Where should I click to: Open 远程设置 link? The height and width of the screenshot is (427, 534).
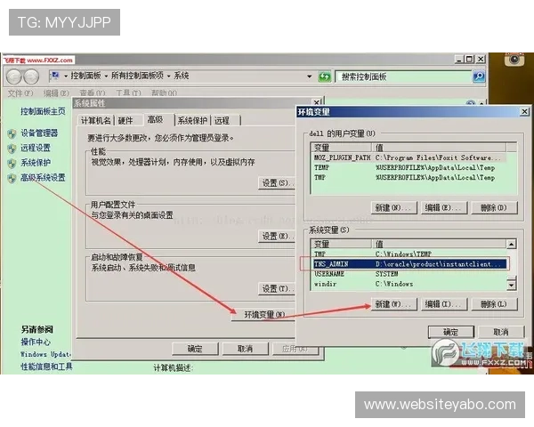pos(36,149)
